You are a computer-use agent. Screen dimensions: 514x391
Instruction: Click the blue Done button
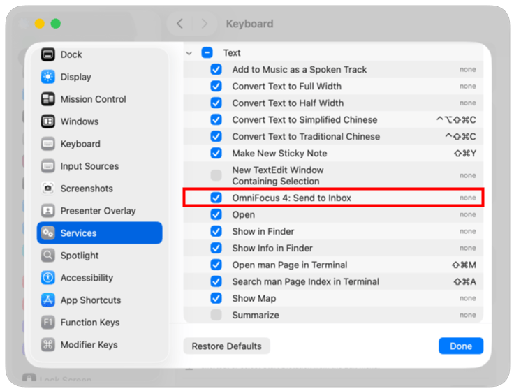tap(460, 346)
